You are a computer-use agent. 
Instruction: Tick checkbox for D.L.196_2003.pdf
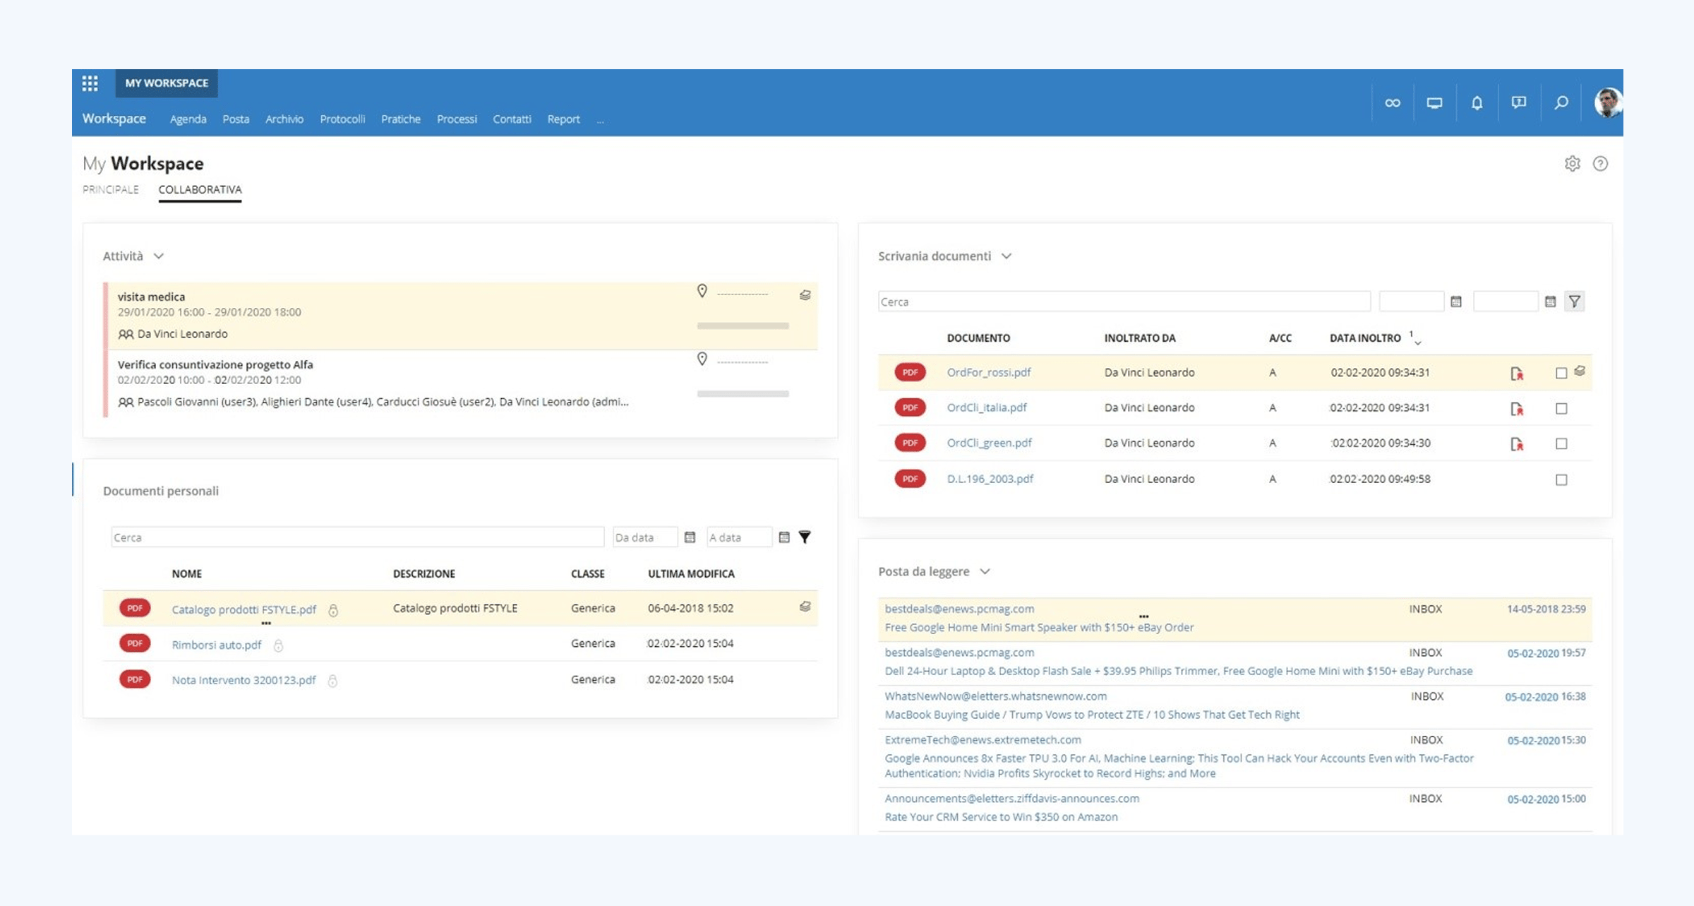[1561, 480]
